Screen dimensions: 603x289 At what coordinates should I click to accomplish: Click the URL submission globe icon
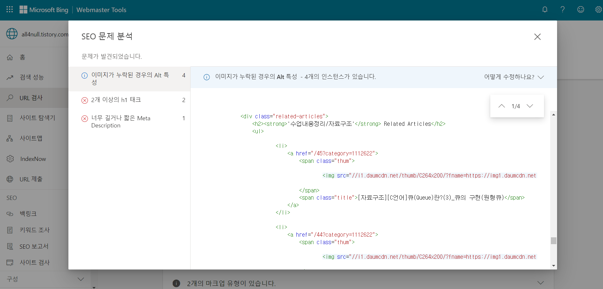coord(10,179)
